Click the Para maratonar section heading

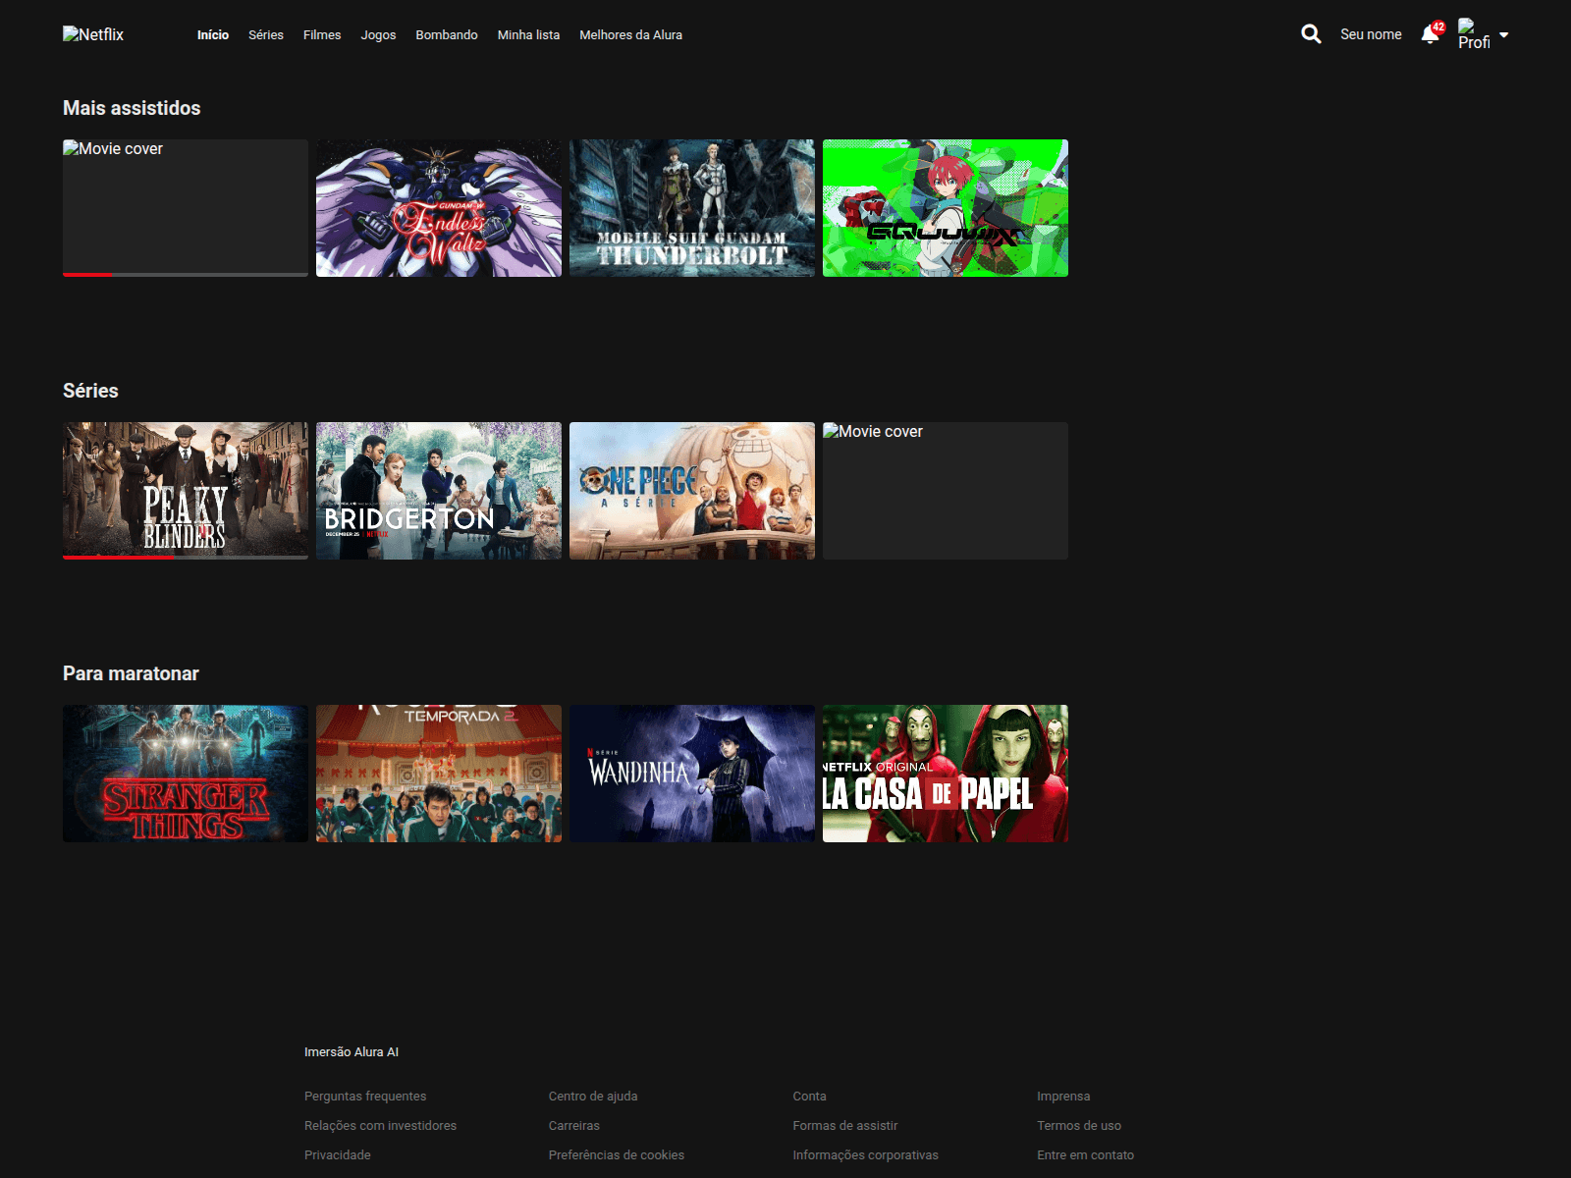(x=131, y=673)
